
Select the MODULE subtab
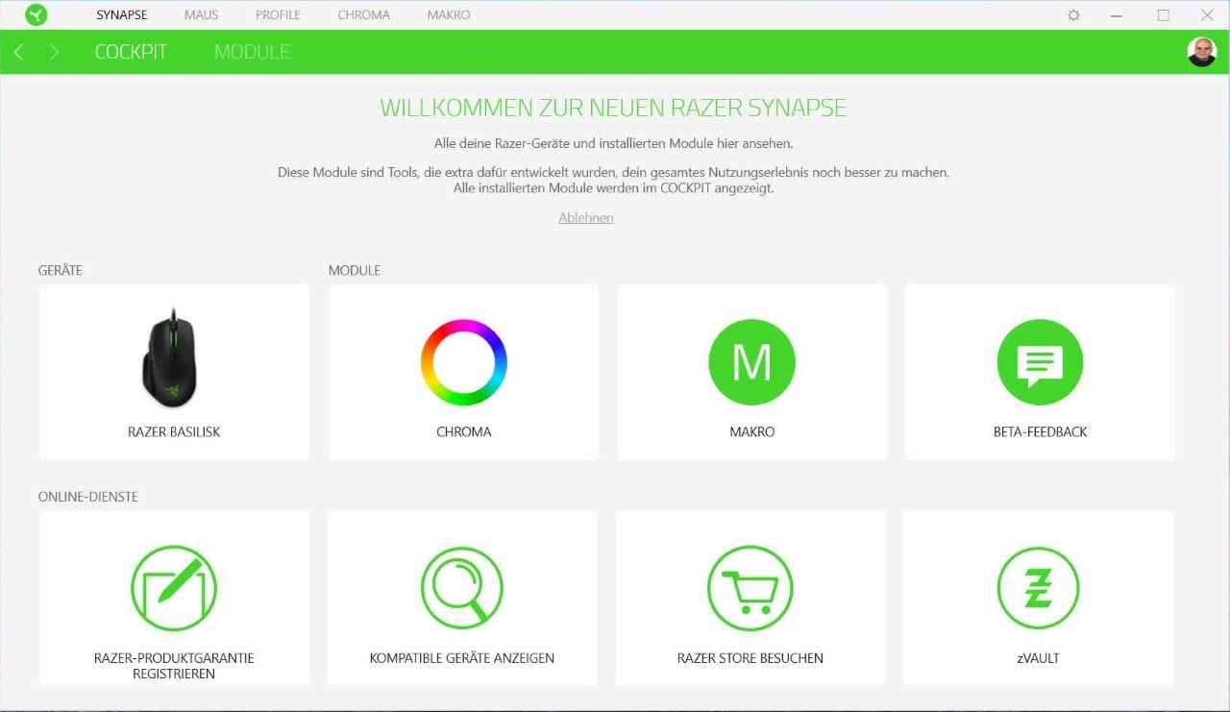(253, 52)
